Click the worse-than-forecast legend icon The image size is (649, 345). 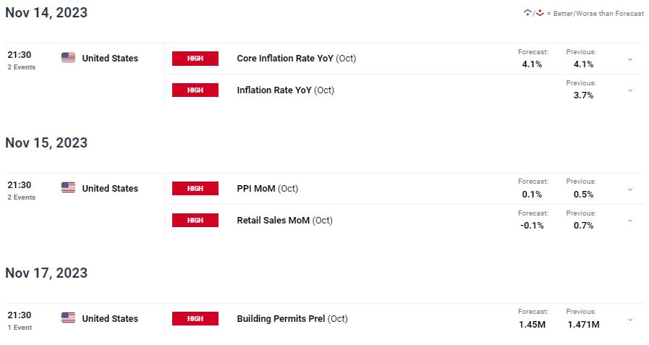tap(540, 13)
